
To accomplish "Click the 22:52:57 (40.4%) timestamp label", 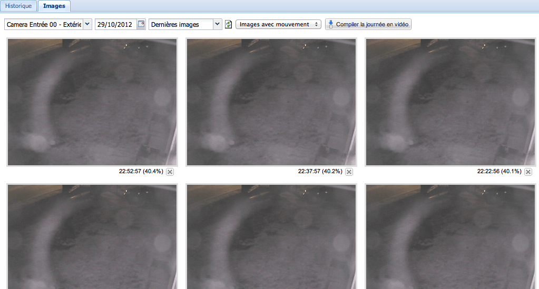I will coord(141,171).
